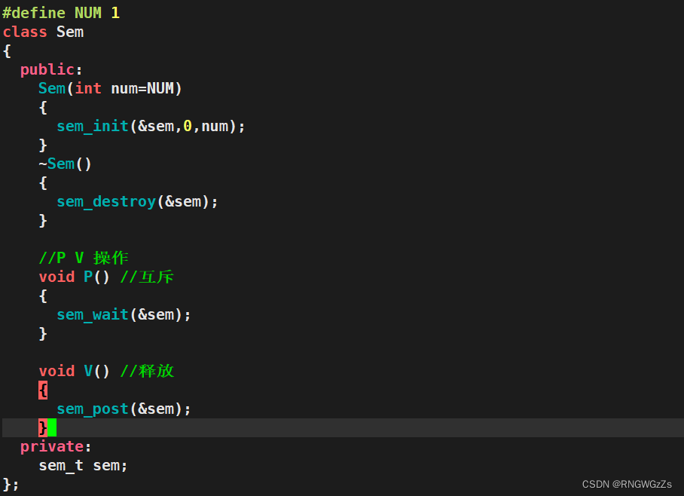The image size is (684, 496).
Task: Click the 'sem_post(&sem);' call
Action: 124,409
